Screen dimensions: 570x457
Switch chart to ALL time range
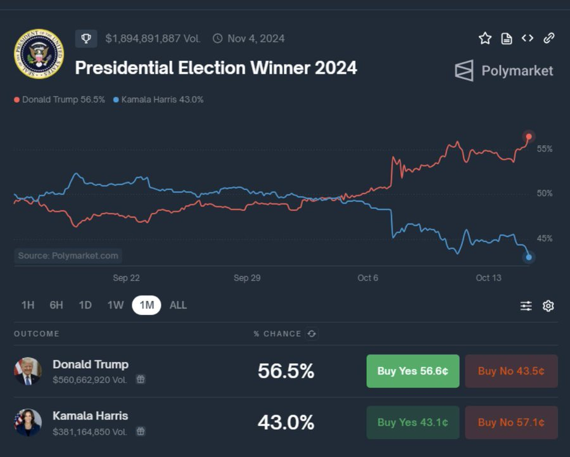coord(178,305)
